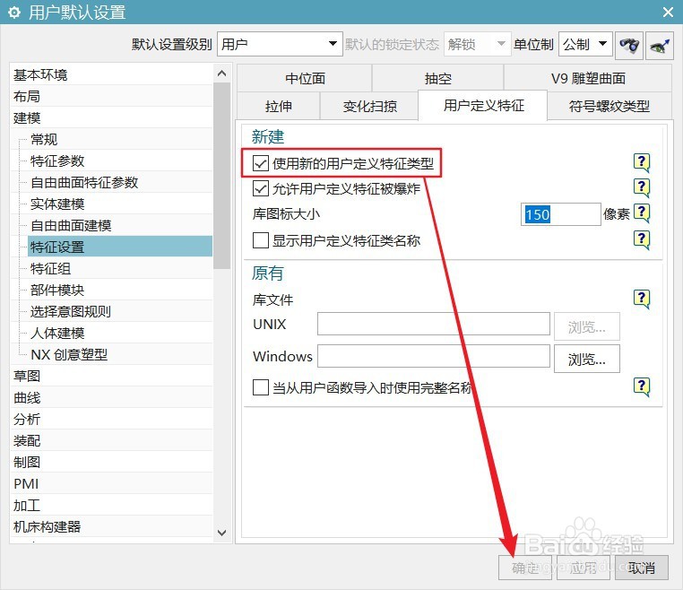
Task: Switch to the 变化扫掠 tab
Action: point(369,106)
